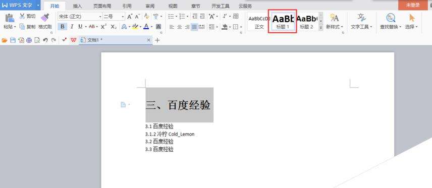
Task: Decrease font size with the A- icon
Action: point(137,17)
